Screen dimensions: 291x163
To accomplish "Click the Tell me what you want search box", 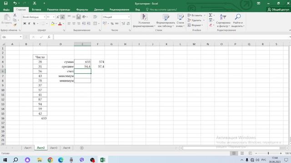I will pos(161,10).
